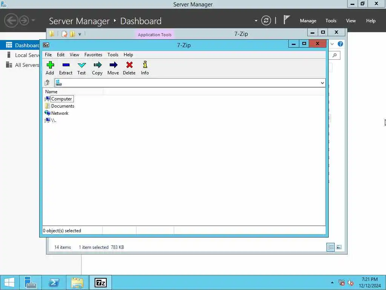Screen dimensions: 386x290
Task: Open Server Manager from the taskbar
Action: (x=31, y=282)
